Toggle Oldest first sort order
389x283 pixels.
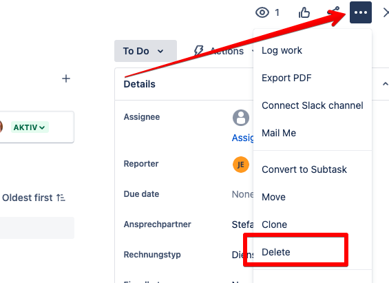point(34,198)
